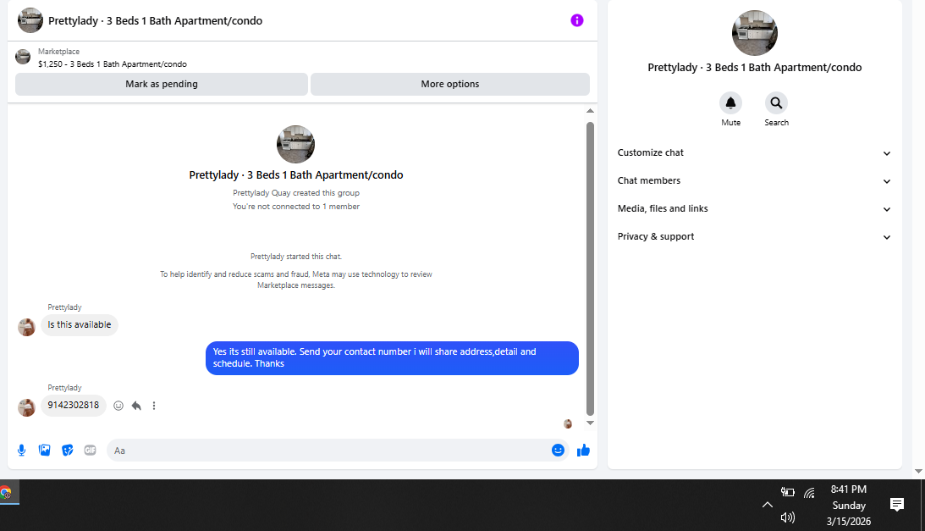Open conversation information panel icon
Screen dimensions: 925x531
(x=577, y=20)
